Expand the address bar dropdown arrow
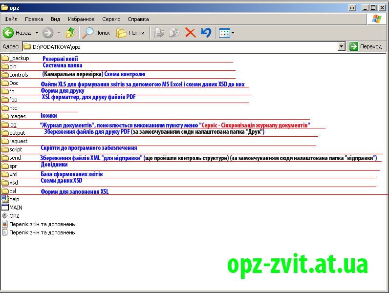This screenshot has height=293, width=389. point(342,46)
